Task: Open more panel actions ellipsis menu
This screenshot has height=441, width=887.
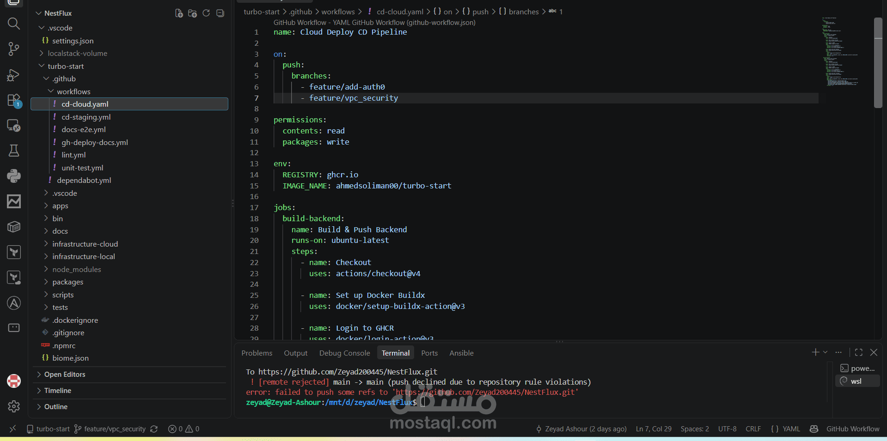Action: coord(838,352)
